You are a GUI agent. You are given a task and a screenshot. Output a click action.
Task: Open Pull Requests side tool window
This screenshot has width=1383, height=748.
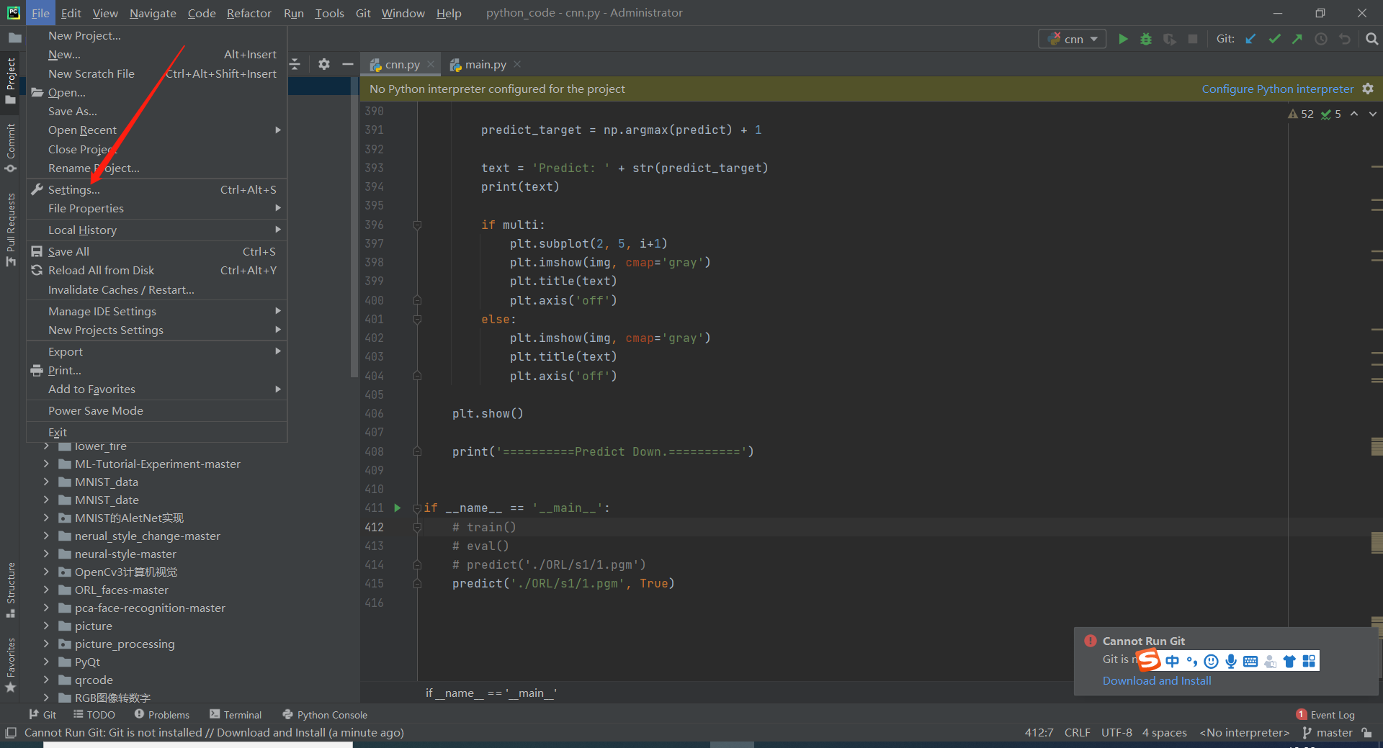coord(11,229)
